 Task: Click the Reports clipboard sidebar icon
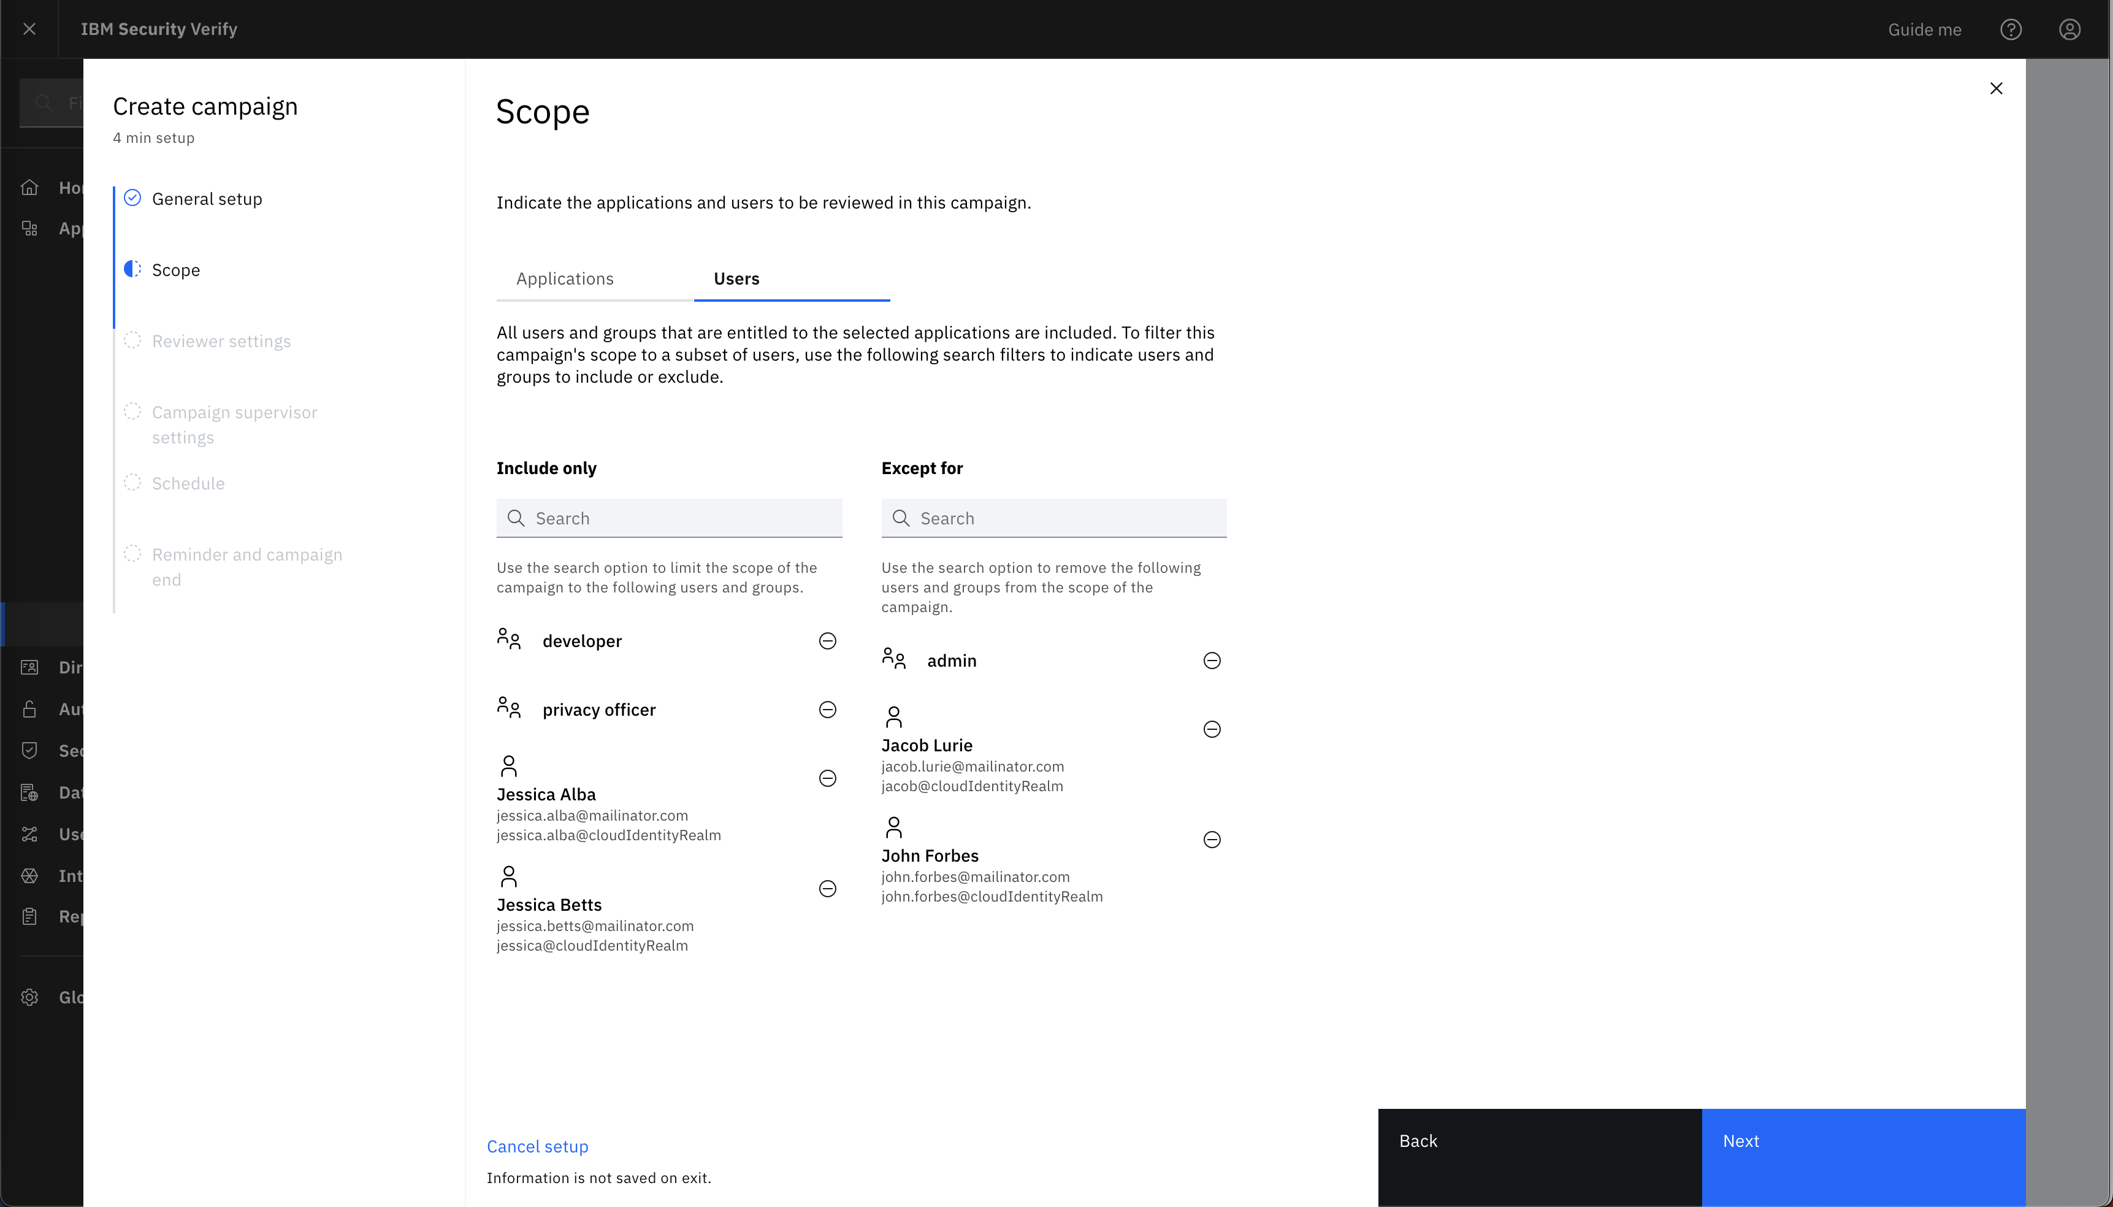coord(30,916)
